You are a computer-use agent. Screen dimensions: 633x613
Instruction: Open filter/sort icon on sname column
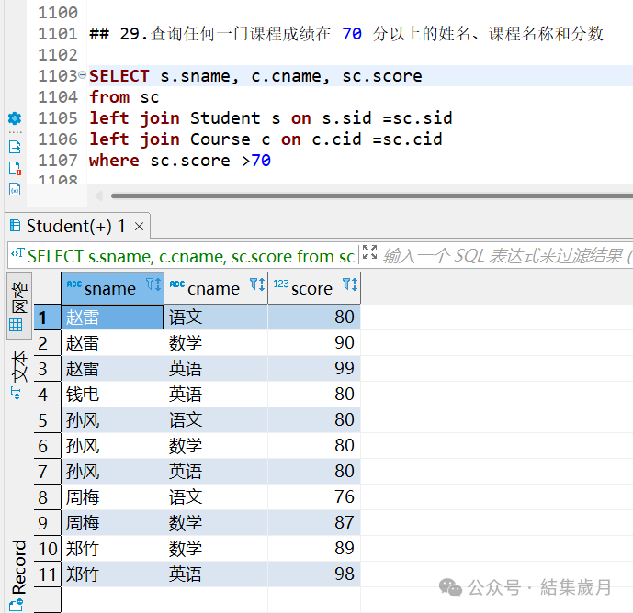point(153,284)
